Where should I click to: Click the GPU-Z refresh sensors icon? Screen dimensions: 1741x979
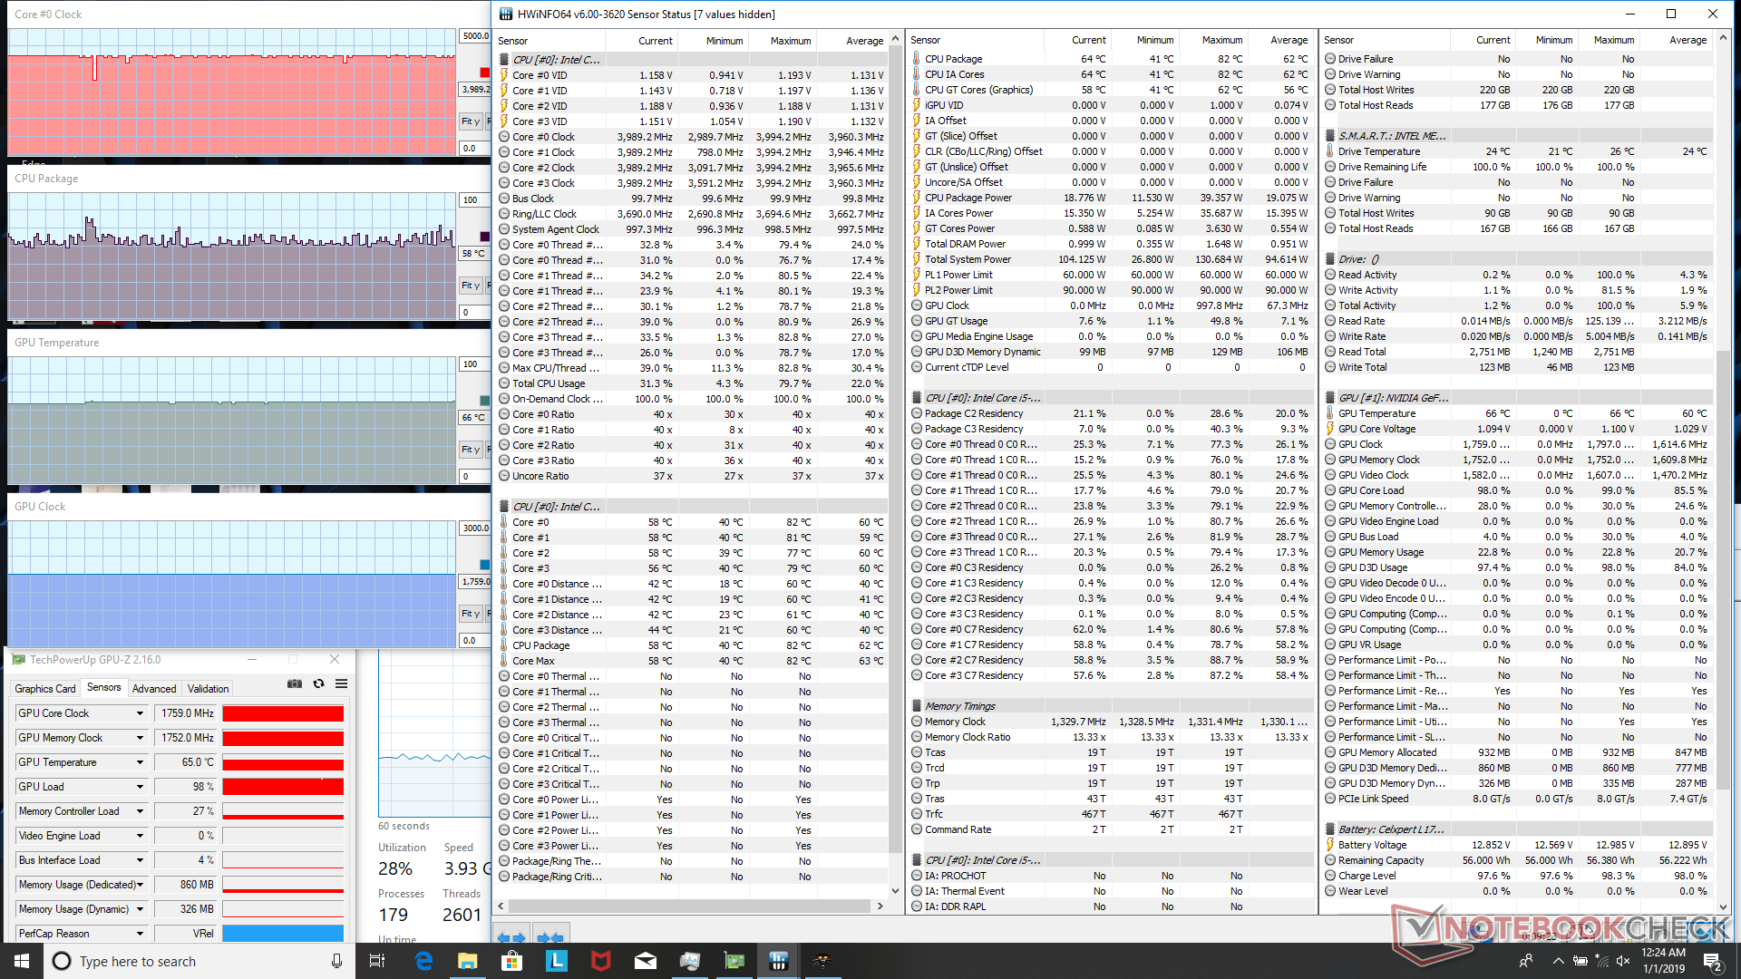[x=318, y=684]
